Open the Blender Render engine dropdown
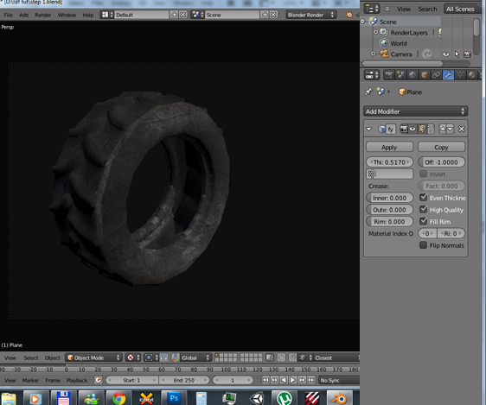 coord(310,15)
